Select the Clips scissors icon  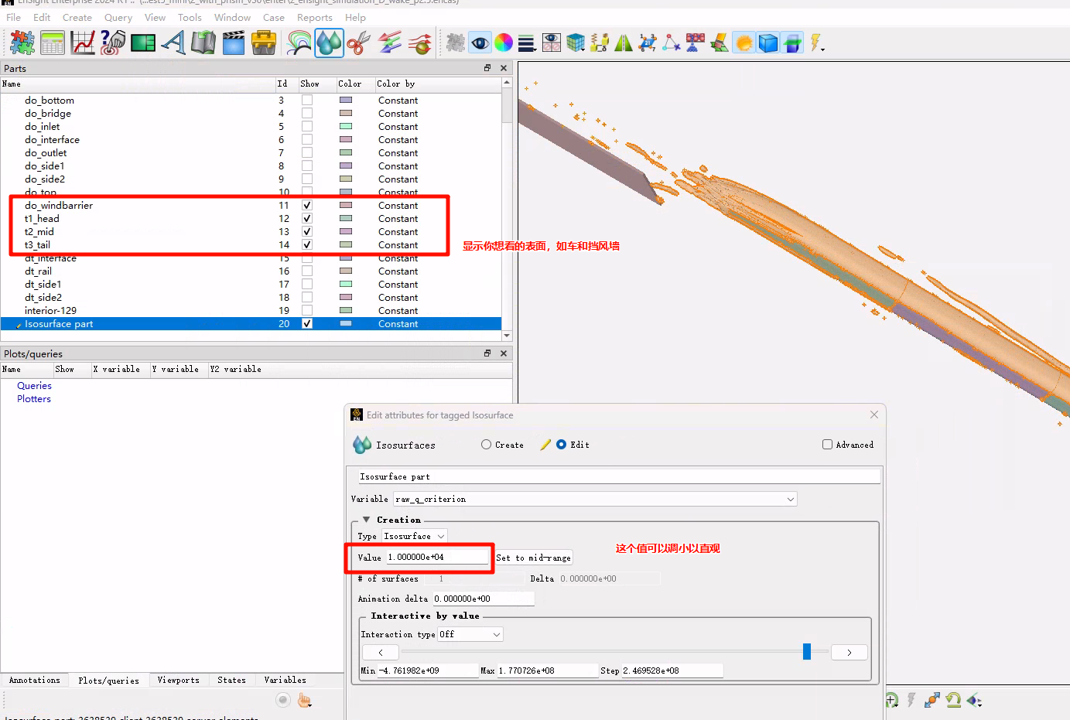(x=358, y=43)
